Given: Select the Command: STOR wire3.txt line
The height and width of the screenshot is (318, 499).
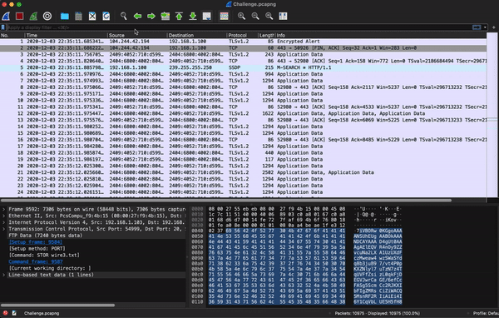Looking at the screenshot, I should [44, 256].
